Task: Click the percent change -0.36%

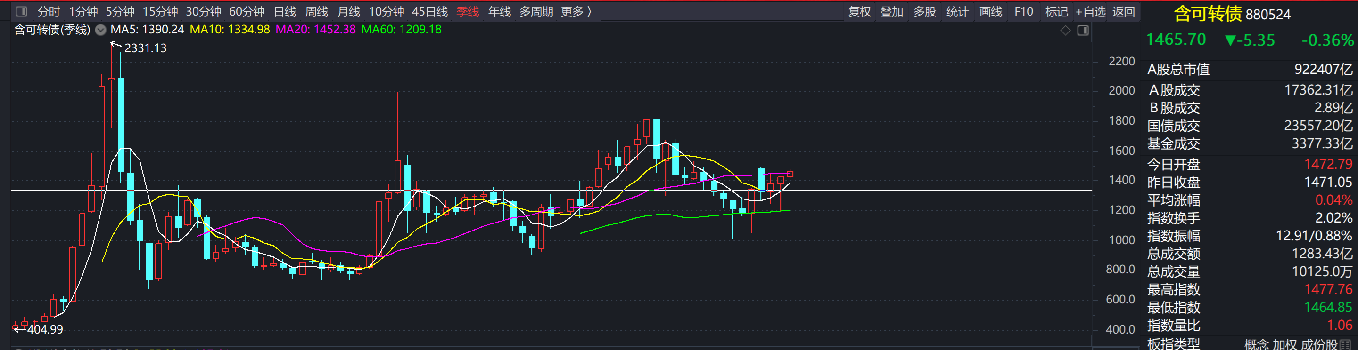Action: coord(1327,40)
